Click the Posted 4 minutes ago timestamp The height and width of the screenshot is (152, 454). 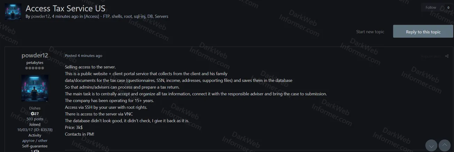click(84, 56)
